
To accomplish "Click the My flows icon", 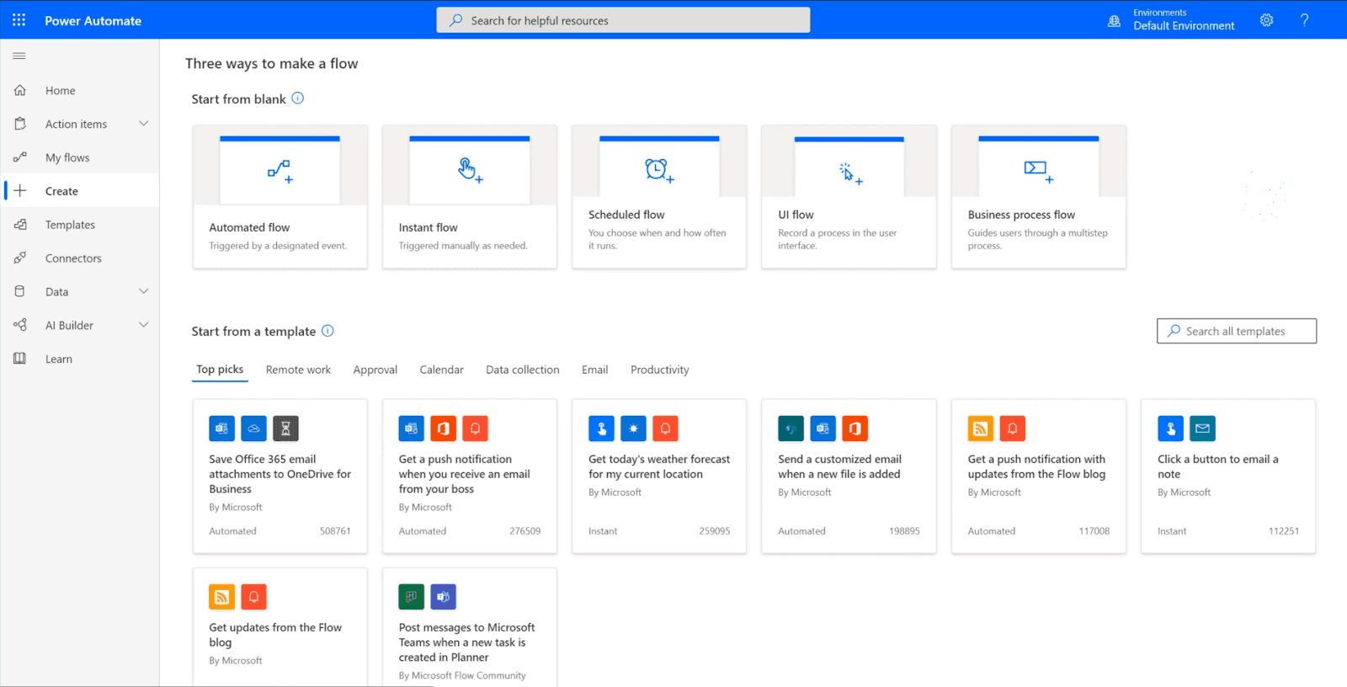I will (20, 157).
